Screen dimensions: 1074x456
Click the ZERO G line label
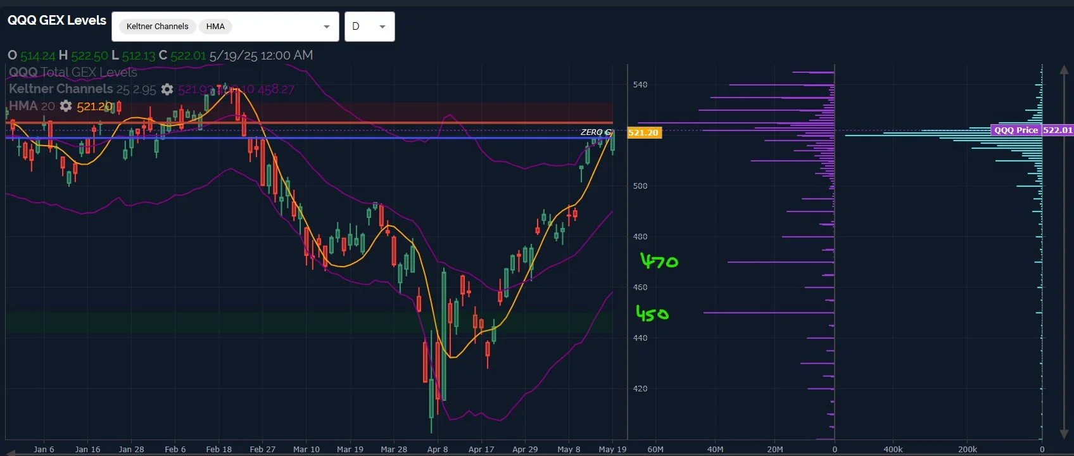[x=595, y=132]
